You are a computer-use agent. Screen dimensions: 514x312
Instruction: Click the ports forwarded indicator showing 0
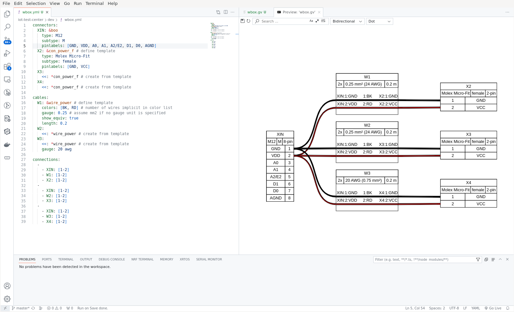(70, 308)
